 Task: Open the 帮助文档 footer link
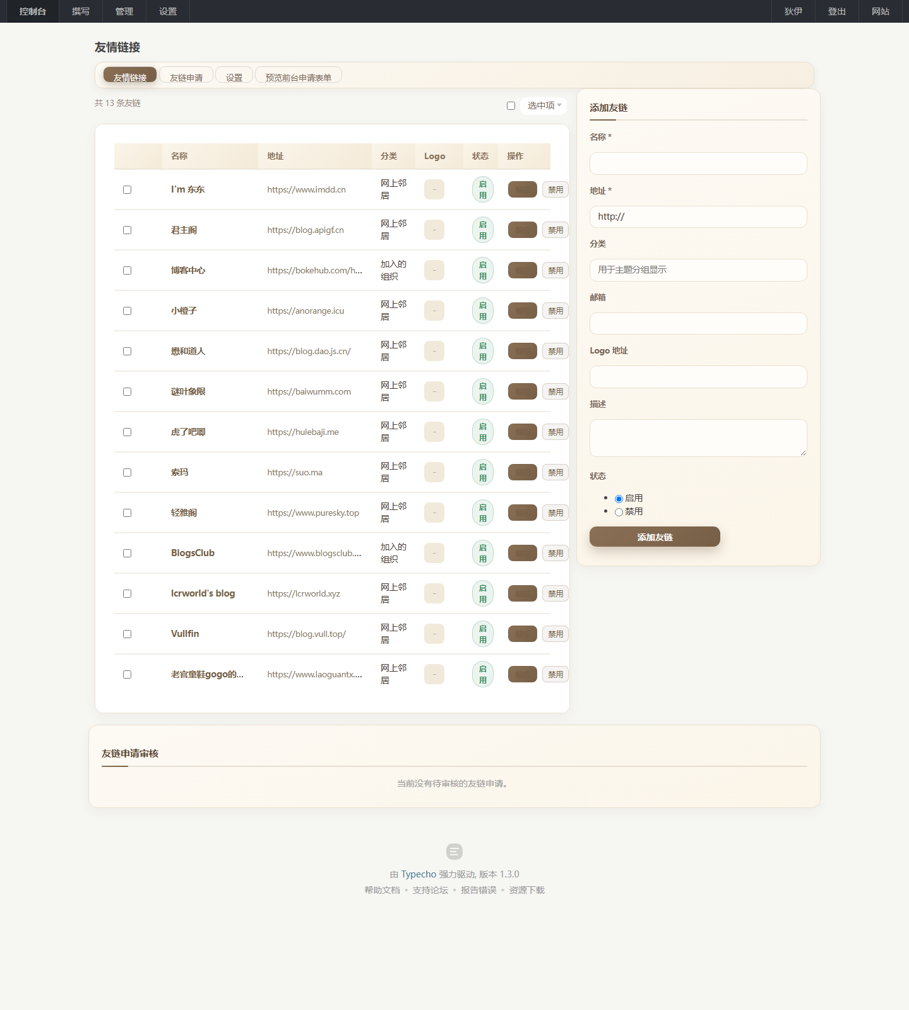pyautogui.click(x=382, y=890)
